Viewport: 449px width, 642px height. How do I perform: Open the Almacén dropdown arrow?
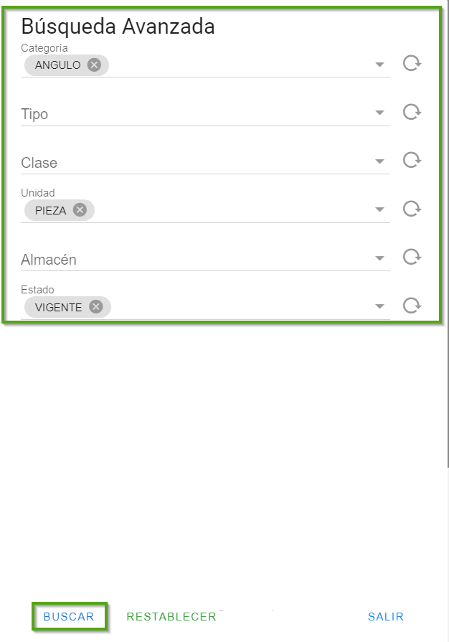coord(380,258)
